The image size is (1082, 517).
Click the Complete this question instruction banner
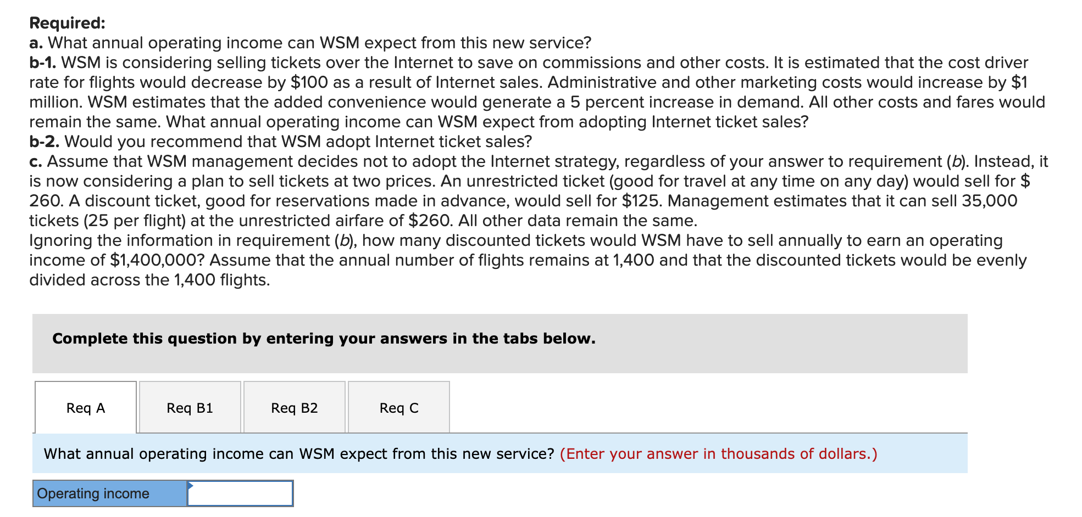pyautogui.click(x=323, y=339)
